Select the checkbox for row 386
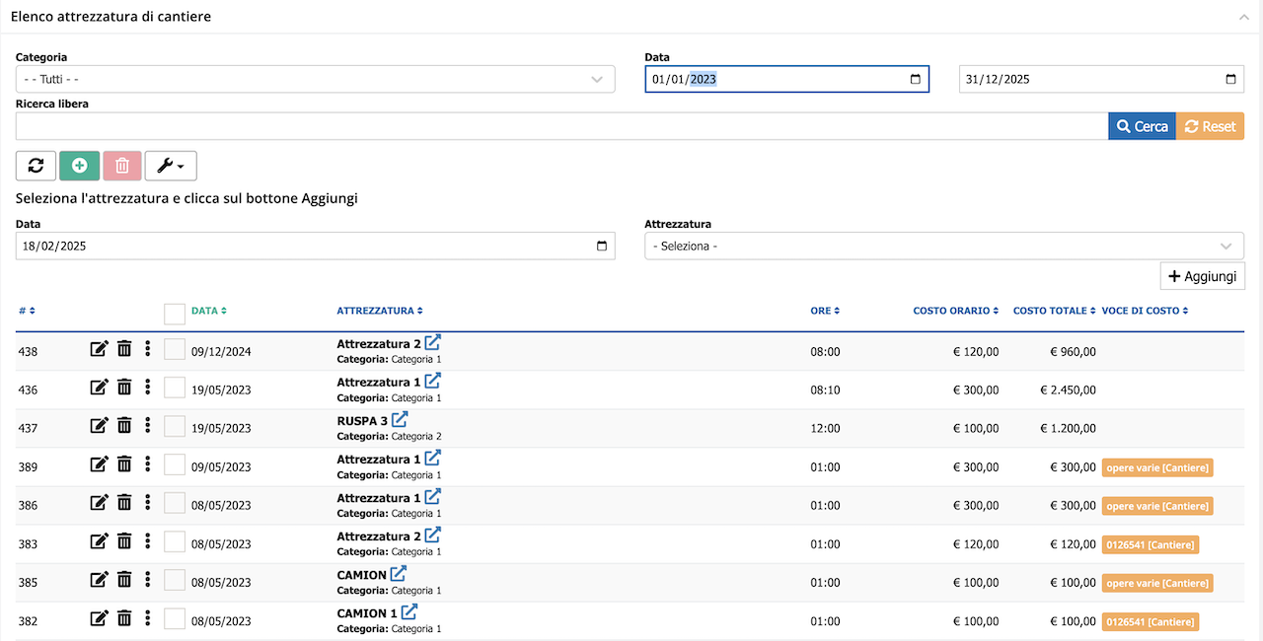 (175, 503)
